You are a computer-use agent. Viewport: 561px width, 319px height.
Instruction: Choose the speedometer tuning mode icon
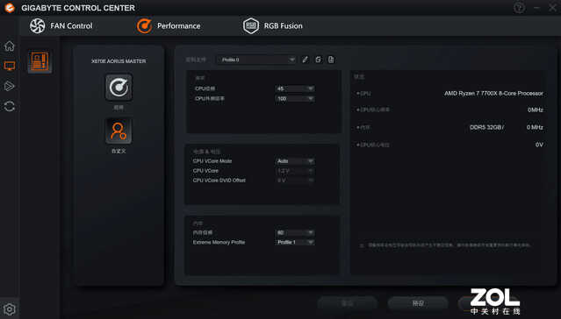click(119, 88)
